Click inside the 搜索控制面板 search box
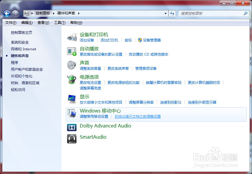252x174 pixels. [211, 13]
